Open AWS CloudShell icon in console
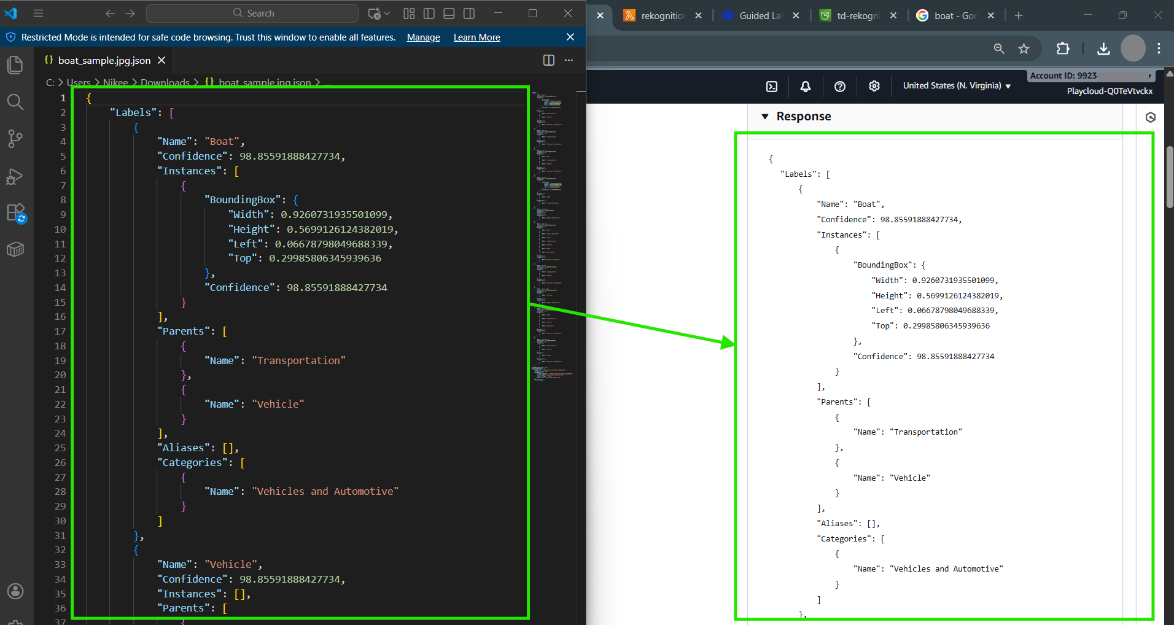1174x625 pixels. 772,87
